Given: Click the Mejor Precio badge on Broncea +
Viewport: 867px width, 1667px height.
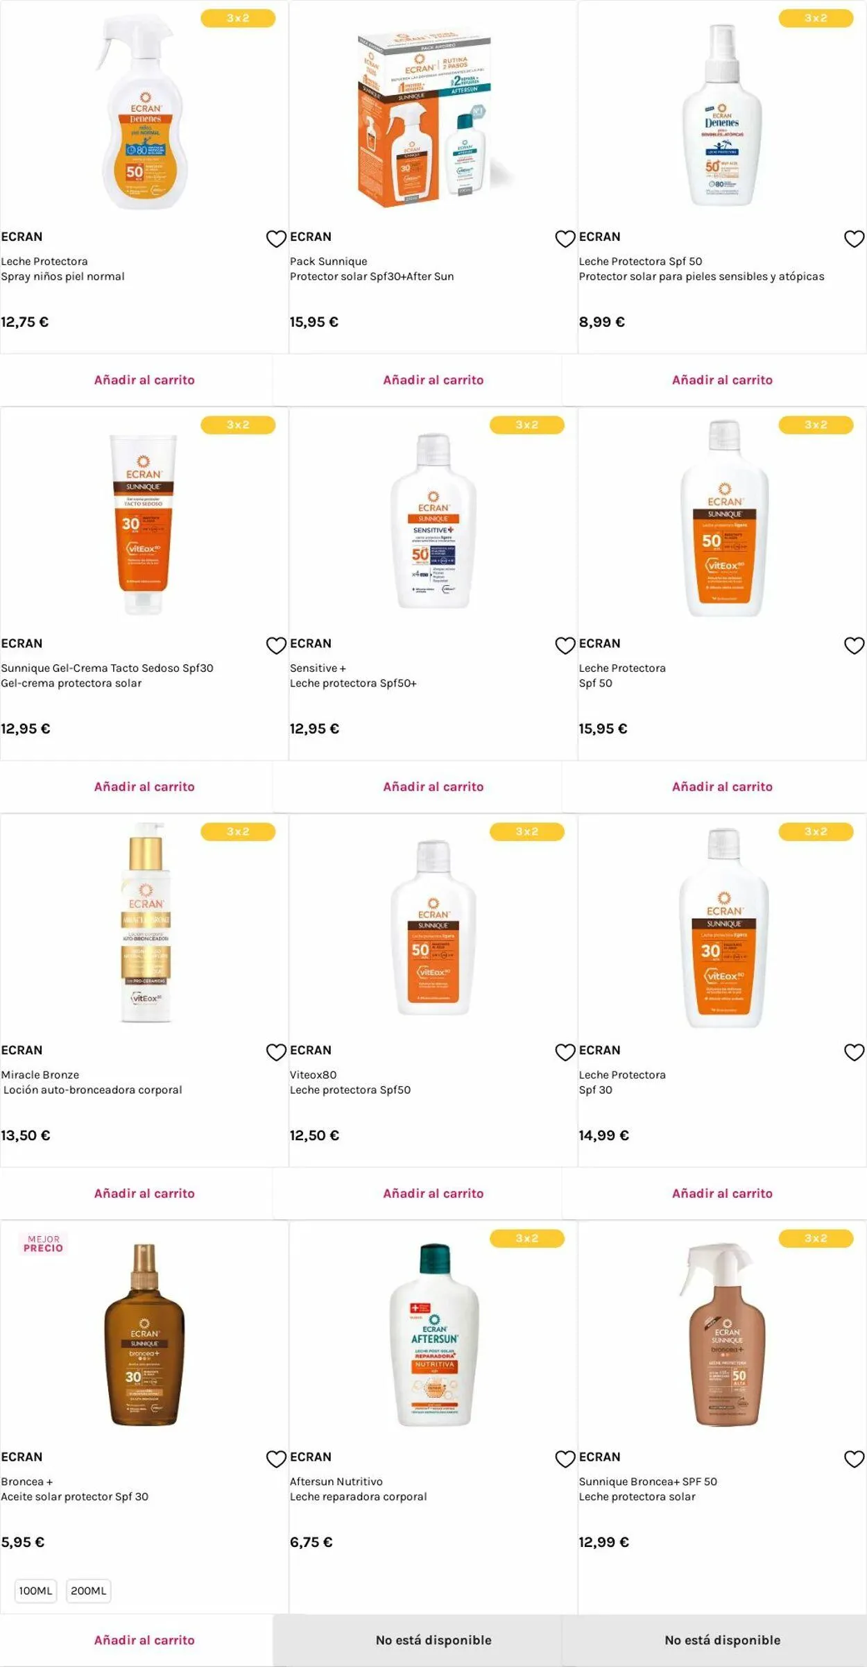Looking at the screenshot, I should pyautogui.click(x=43, y=1244).
